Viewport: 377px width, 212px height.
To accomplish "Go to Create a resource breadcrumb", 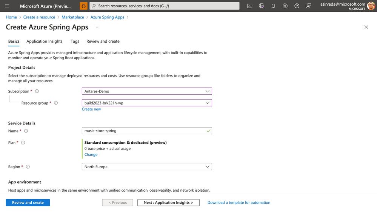I will (x=39, y=17).
